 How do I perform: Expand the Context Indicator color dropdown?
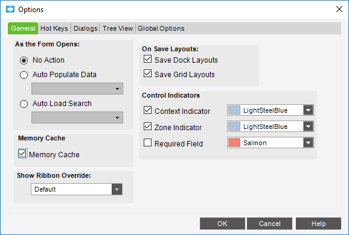pos(309,110)
